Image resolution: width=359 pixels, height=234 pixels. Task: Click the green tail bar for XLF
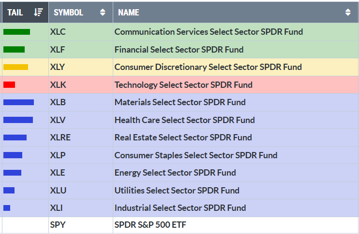(14, 49)
